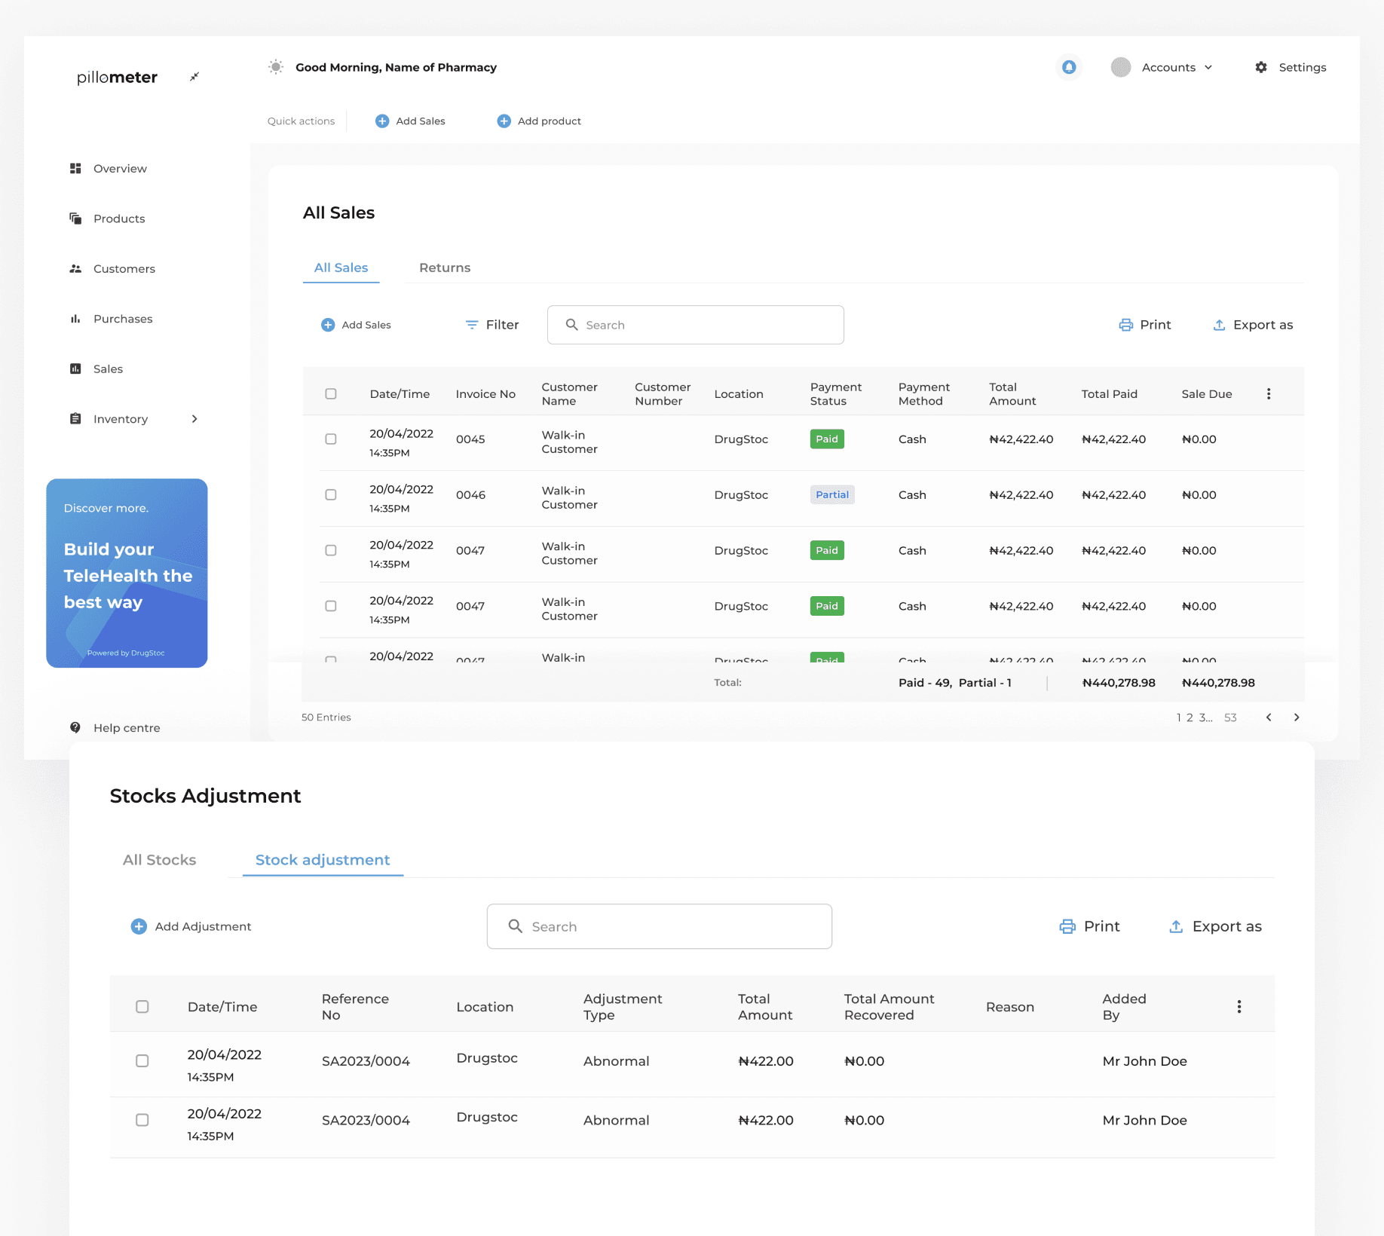
Task: Collapse sidebar using the pin icon
Action: (194, 77)
